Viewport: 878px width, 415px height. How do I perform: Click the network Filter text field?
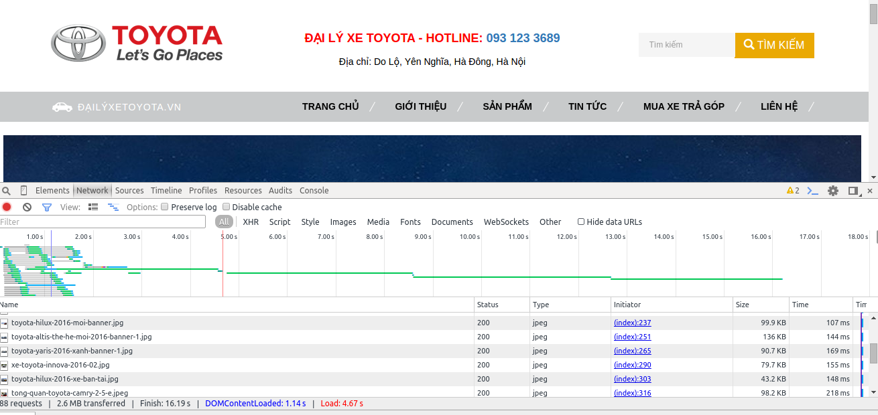(x=103, y=222)
